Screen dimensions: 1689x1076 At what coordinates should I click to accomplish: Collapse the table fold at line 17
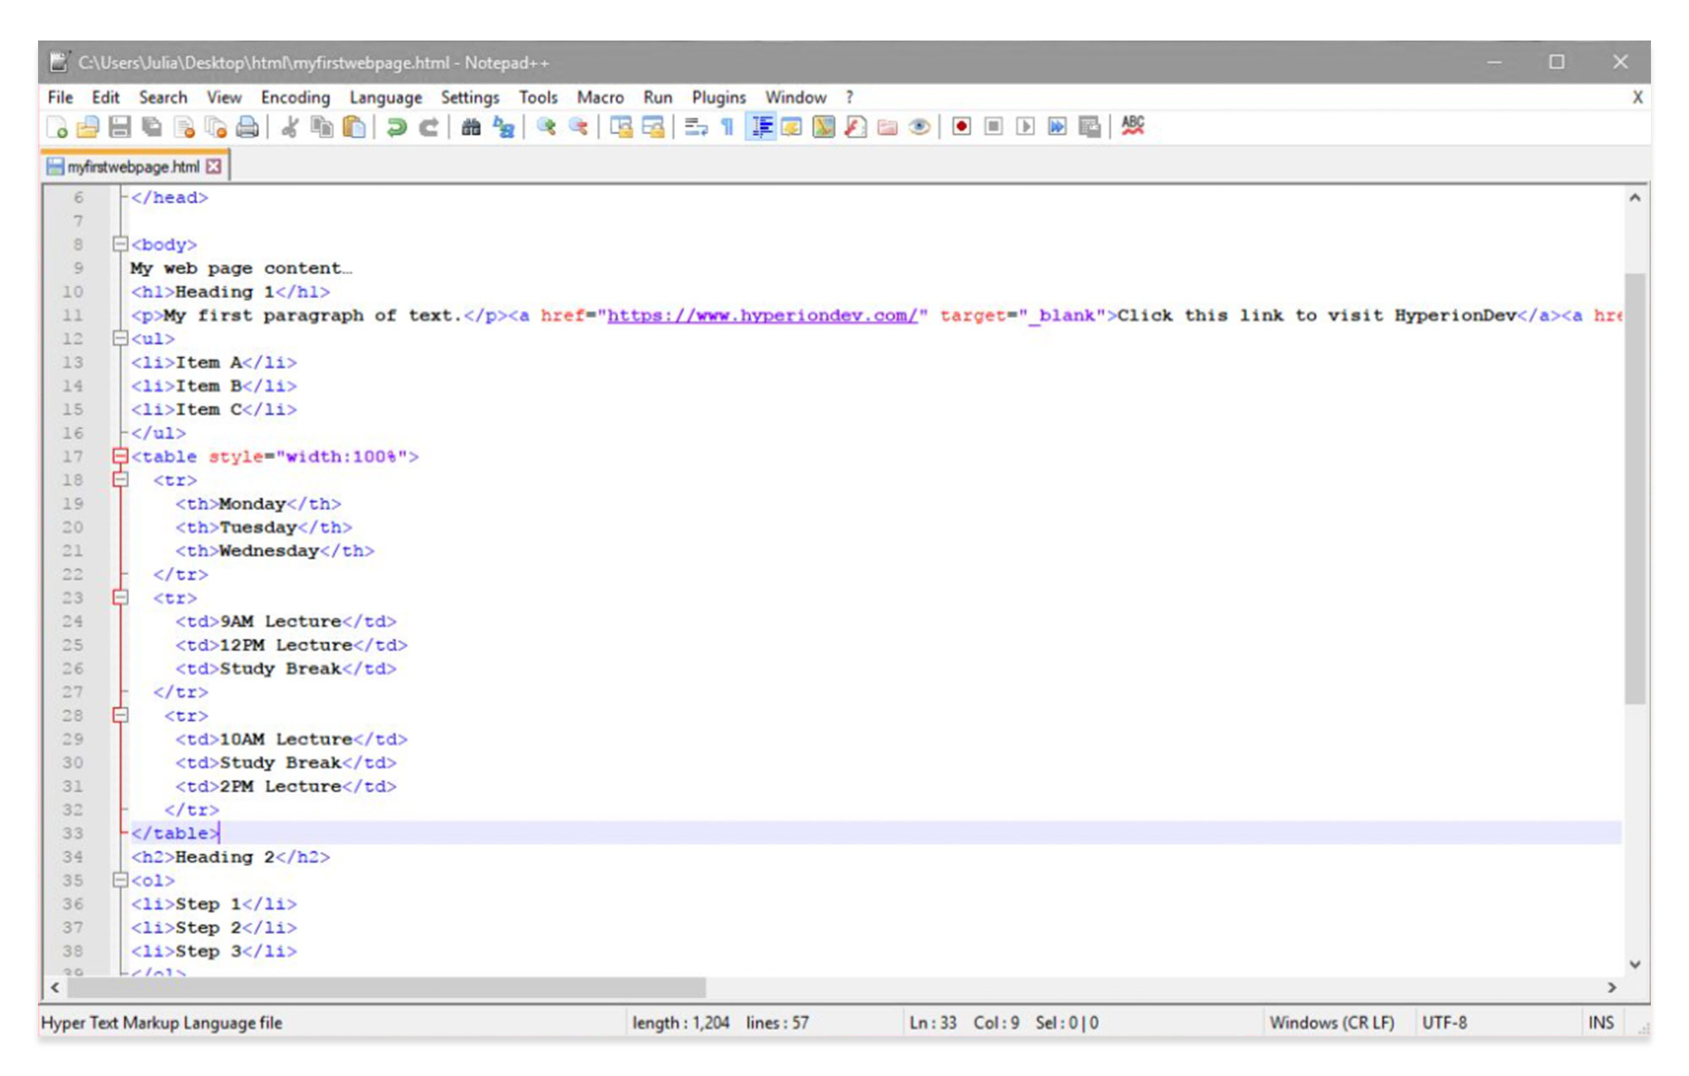tap(118, 457)
